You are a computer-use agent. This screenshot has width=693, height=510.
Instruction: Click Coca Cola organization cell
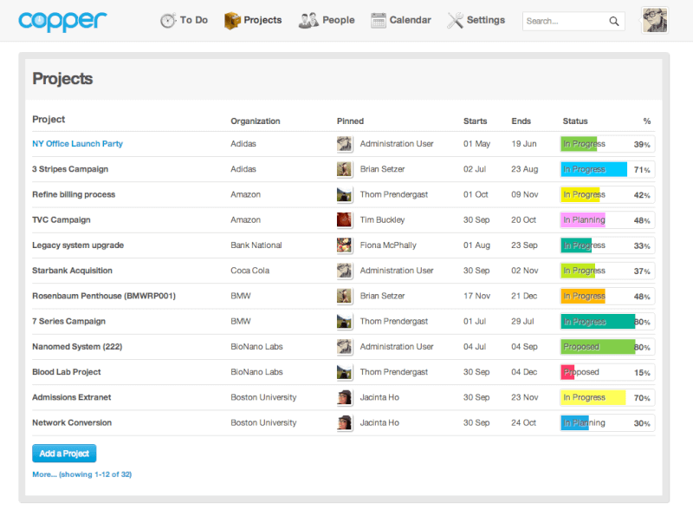click(249, 271)
